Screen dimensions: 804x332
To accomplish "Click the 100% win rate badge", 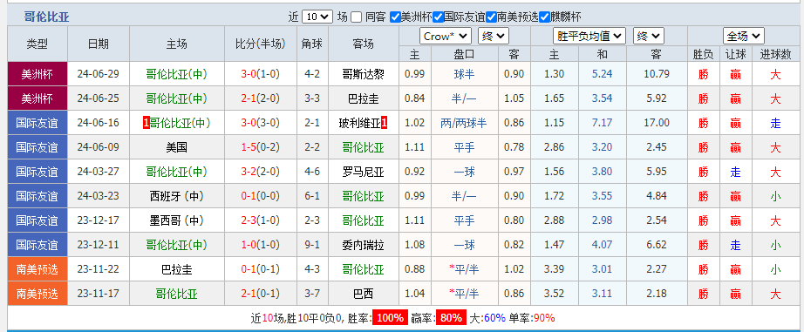I will [390, 318].
